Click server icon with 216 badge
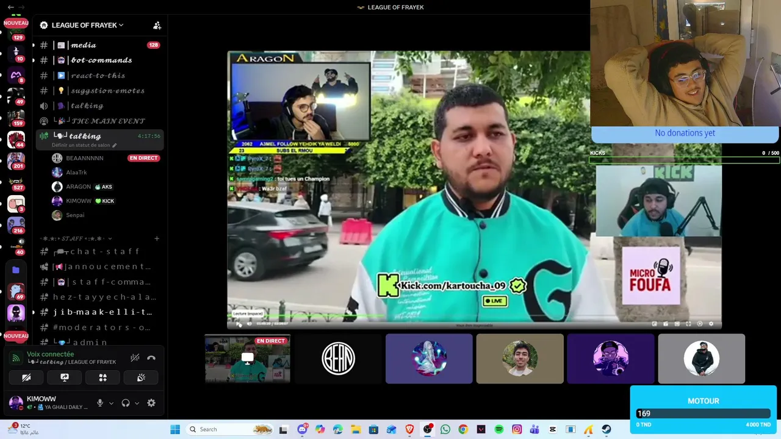 (16, 226)
